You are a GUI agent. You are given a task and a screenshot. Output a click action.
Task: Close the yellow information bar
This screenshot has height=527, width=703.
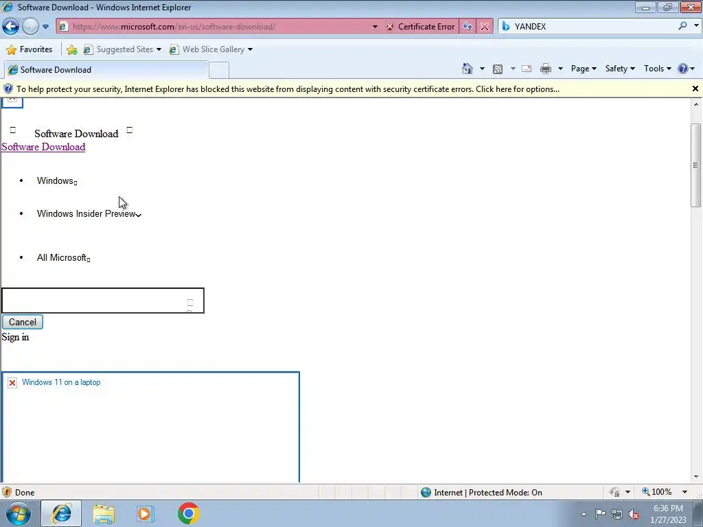695,89
